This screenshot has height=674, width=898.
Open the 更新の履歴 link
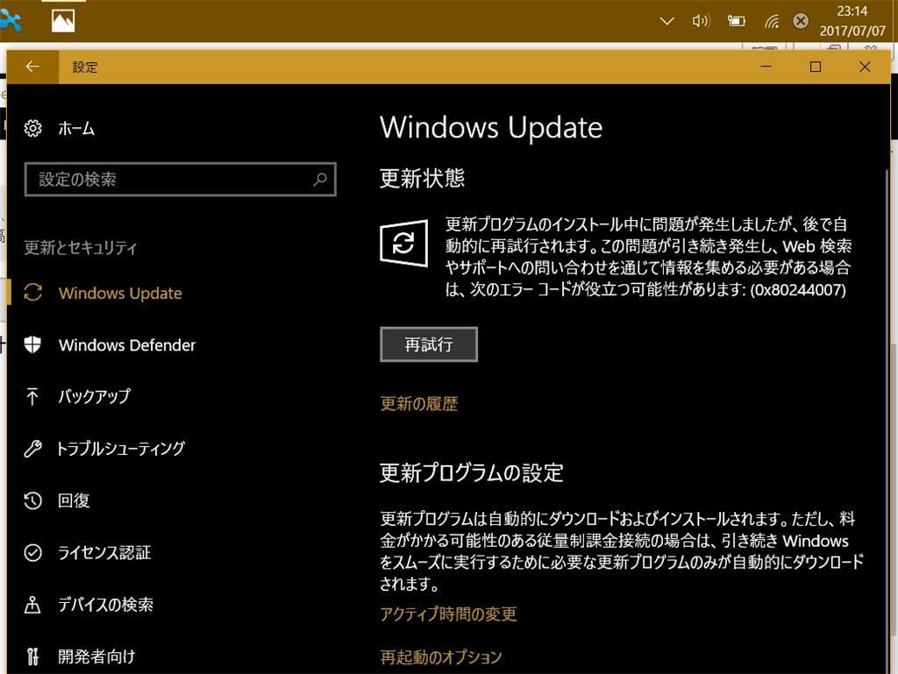click(418, 404)
